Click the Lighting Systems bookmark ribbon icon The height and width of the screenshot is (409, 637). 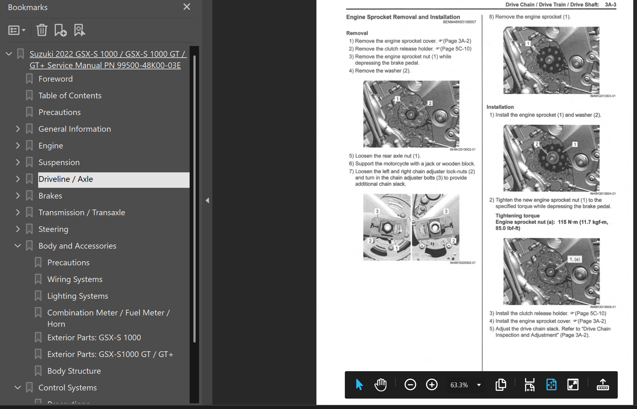(x=38, y=296)
